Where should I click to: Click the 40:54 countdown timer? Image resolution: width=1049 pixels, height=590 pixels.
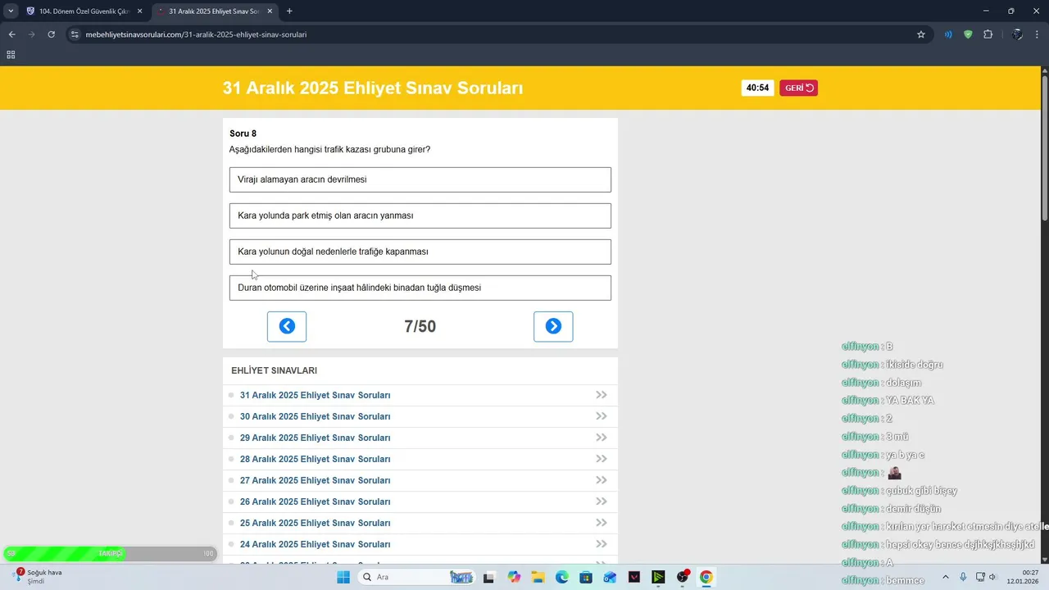[757, 88]
